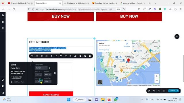The width and height of the screenshot is (184, 103).
Task: Open the font Weight dropdown
Action: pos(47,75)
